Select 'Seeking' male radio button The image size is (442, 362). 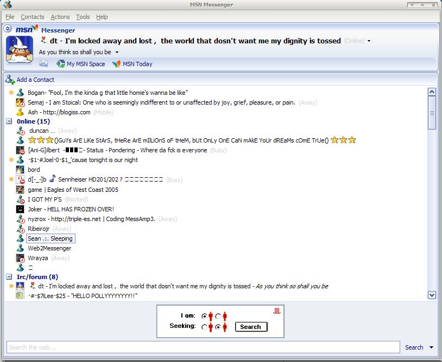(x=204, y=327)
